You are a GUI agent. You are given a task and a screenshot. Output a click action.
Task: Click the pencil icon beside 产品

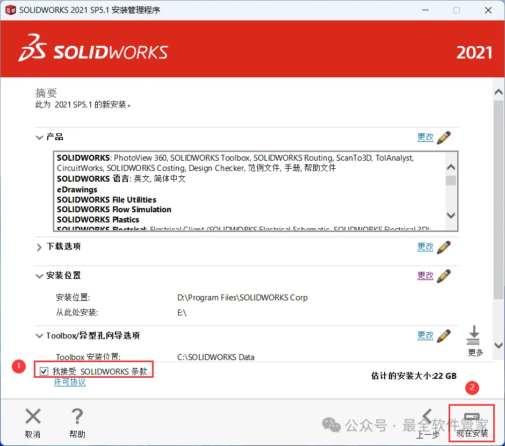[x=444, y=138]
